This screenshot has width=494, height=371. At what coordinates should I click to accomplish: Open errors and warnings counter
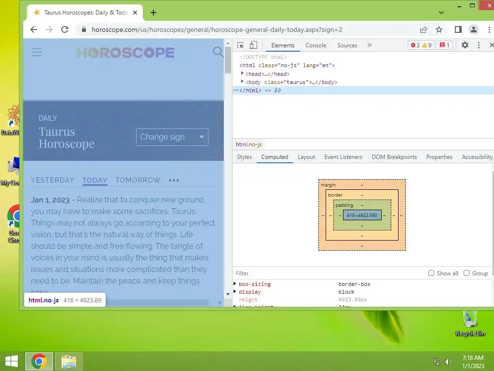tap(421, 45)
